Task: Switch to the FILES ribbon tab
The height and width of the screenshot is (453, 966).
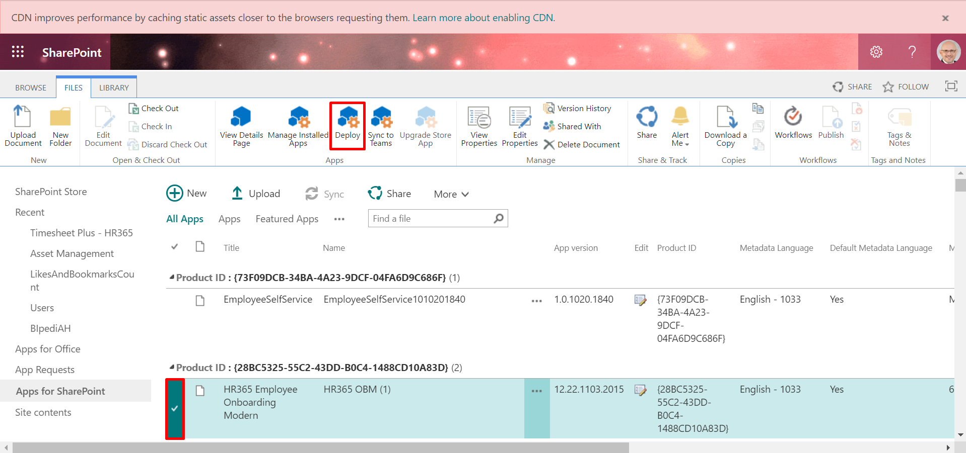Action: coord(74,87)
